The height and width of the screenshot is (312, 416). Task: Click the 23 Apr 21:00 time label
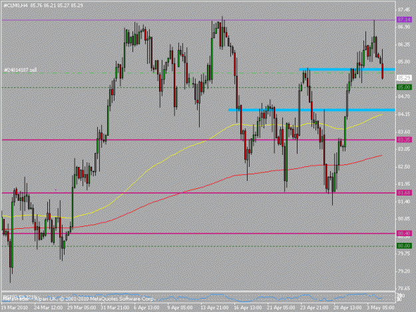314,308
